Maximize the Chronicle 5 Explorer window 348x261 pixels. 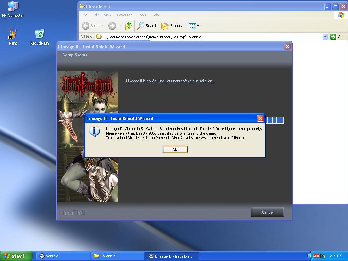tap(335, 7)
